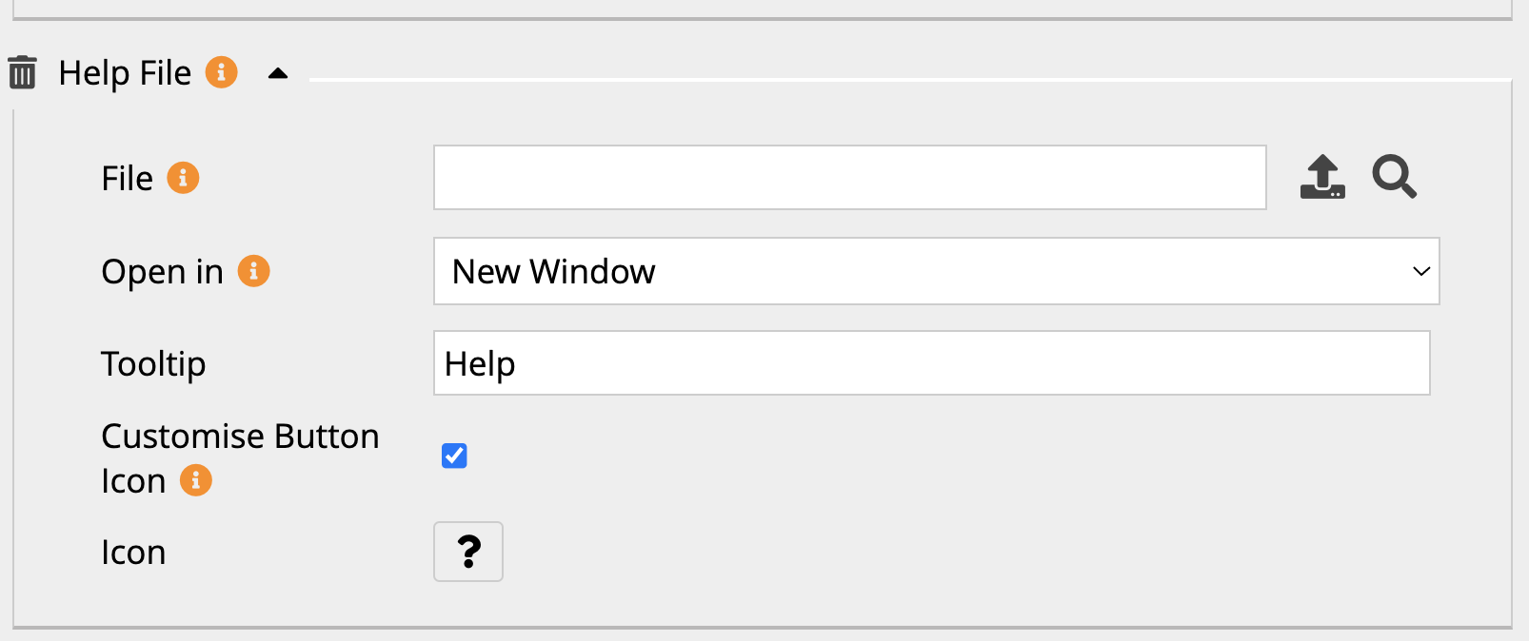Click the upload file icon
The image size is (1529, 641).
1322,178
